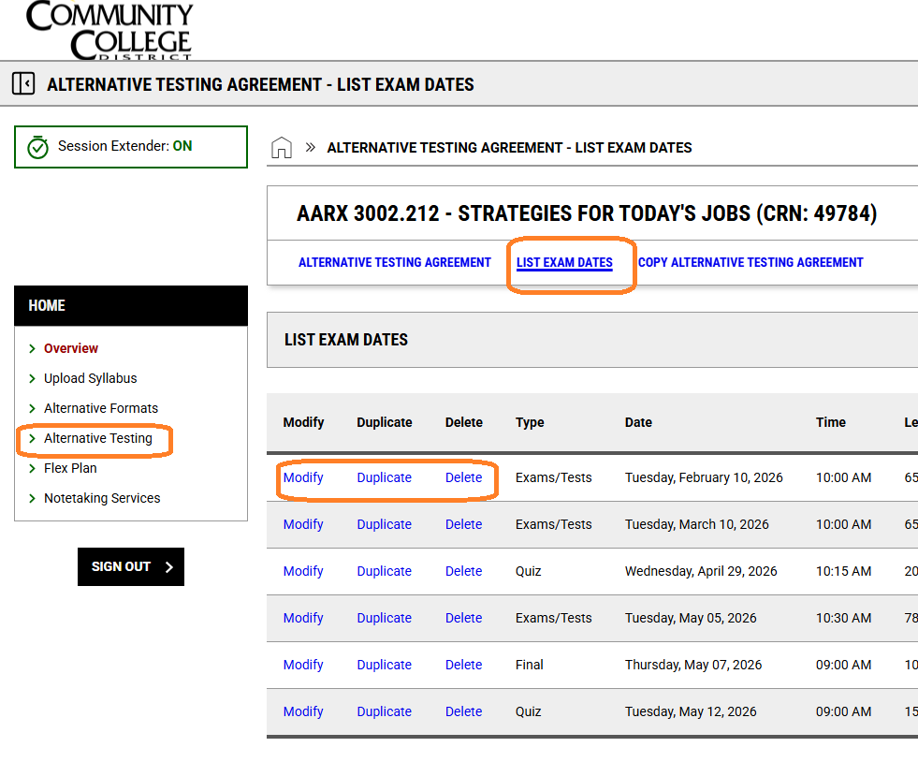Click the 'Tuesday, March 10, 2026' date cell
This screenshot has height=762, width=918.
[697, 524]
